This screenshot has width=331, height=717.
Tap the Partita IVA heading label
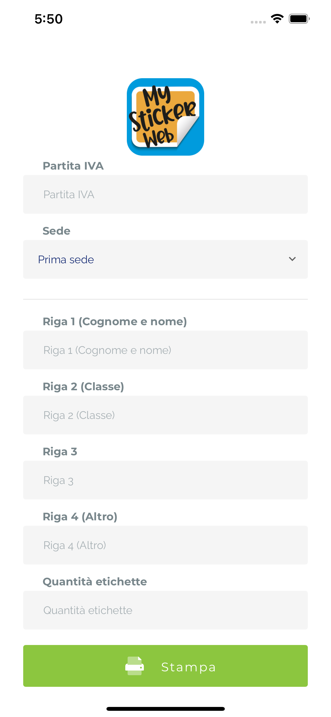tap(73, 166)
